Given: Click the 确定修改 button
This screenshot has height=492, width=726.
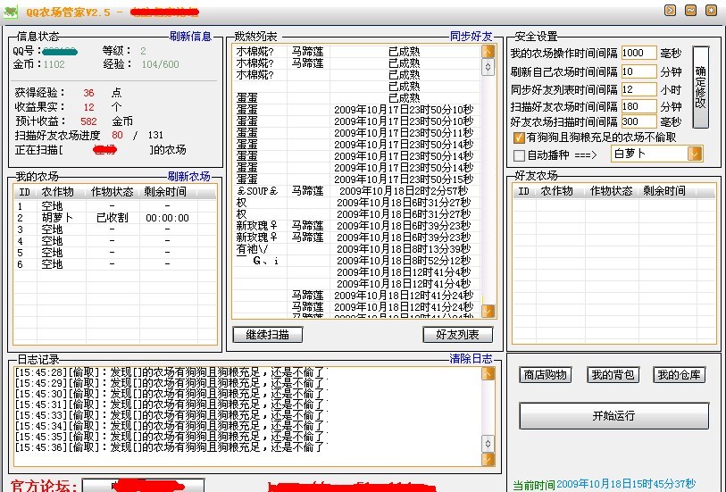Looking at the screenshot, I should 700,87.
